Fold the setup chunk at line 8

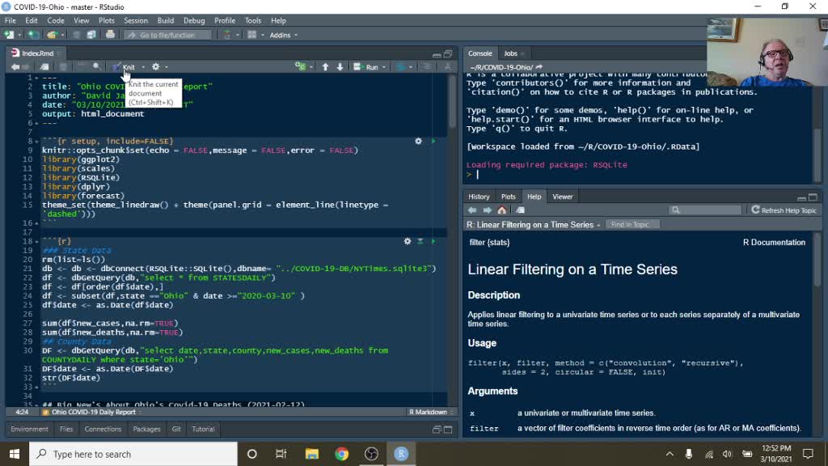[x=36, y=142]
